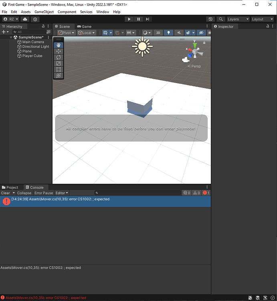Open the GameObject menu

(x=44, y=12)
